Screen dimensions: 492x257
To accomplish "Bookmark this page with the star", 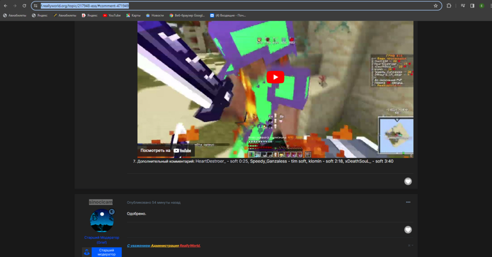I will (x=435, y=5).
